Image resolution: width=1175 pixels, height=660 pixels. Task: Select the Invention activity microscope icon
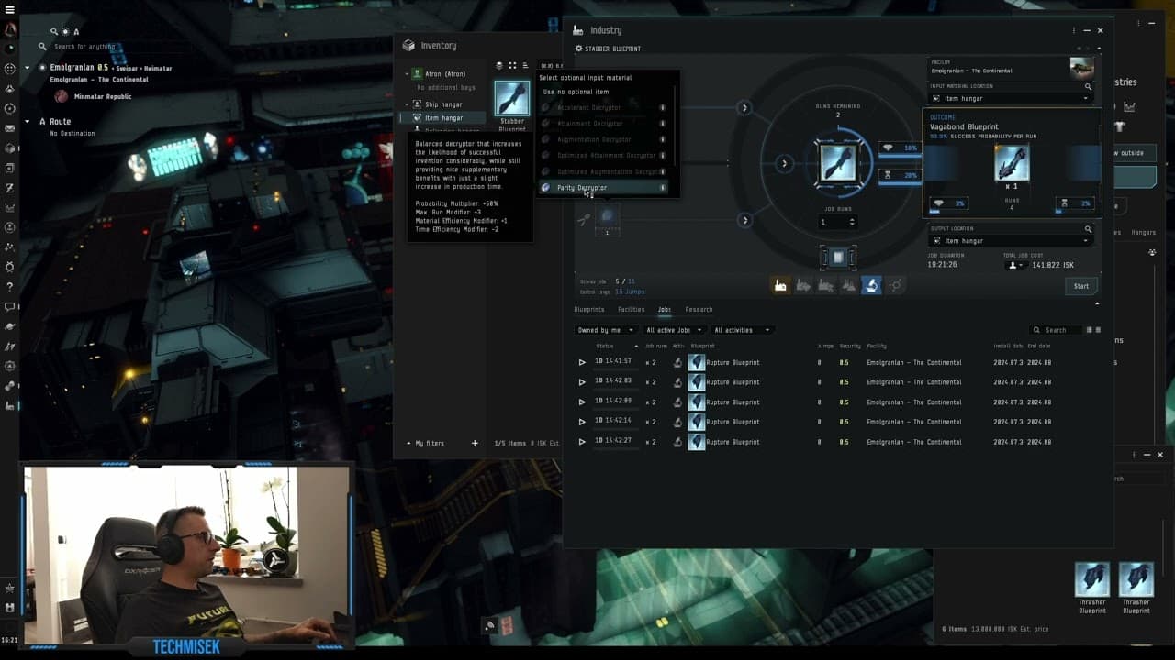pyautogui.click(x=871, y=286)
